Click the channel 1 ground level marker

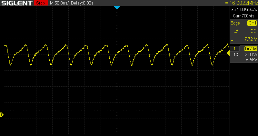click(2, 115)
